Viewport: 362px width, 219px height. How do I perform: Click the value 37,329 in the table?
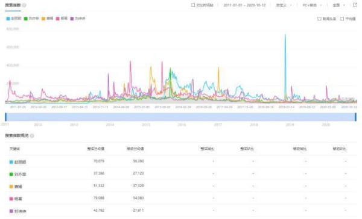138,186
